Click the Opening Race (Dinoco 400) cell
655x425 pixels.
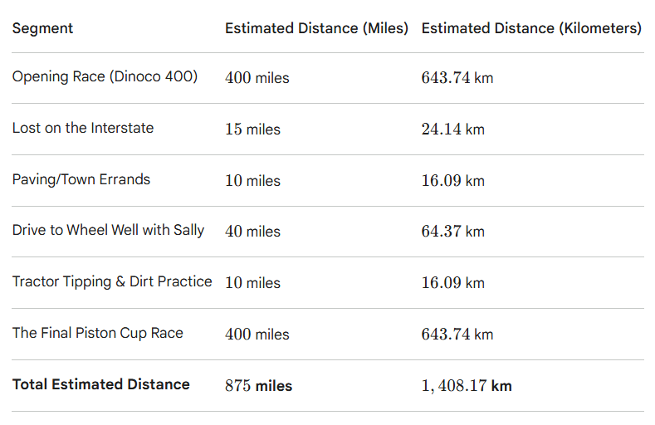[x=105, y=77]
